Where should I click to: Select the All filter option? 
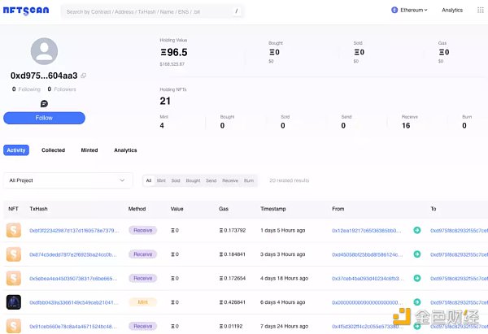pyautogui.click(x=148, y=180)
